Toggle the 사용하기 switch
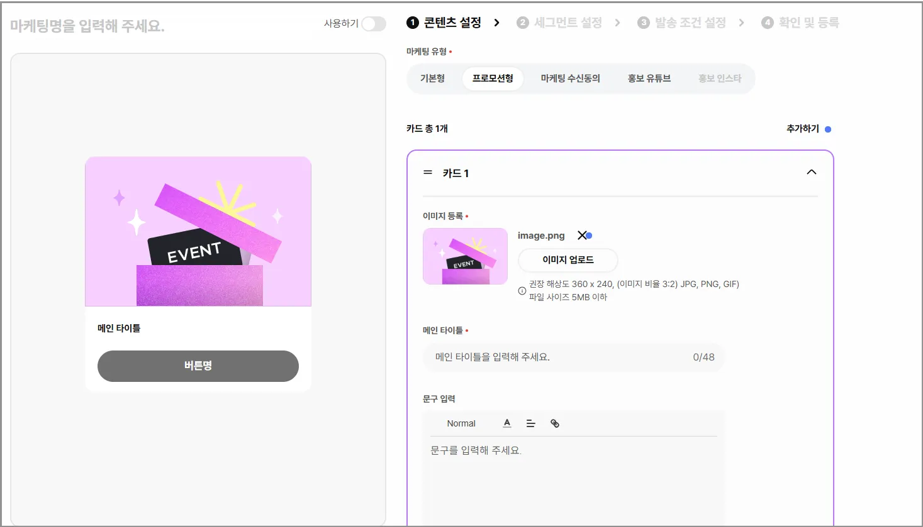The image size is (923, 527). 373,24
